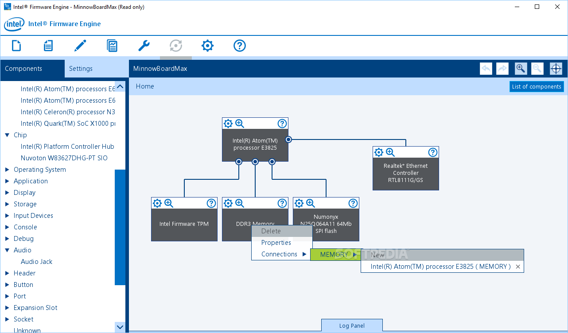
Task: Expand the Display category
Action: 7,193
